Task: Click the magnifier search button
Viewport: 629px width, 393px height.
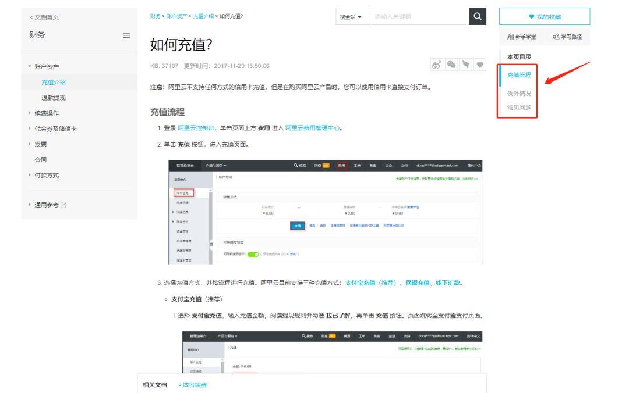Action: (478, 16)
